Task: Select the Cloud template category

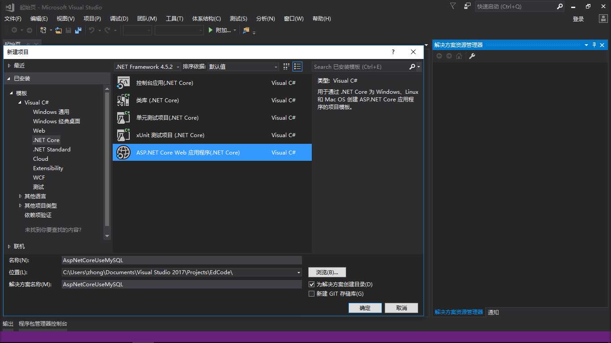Action: click(41, 159)
